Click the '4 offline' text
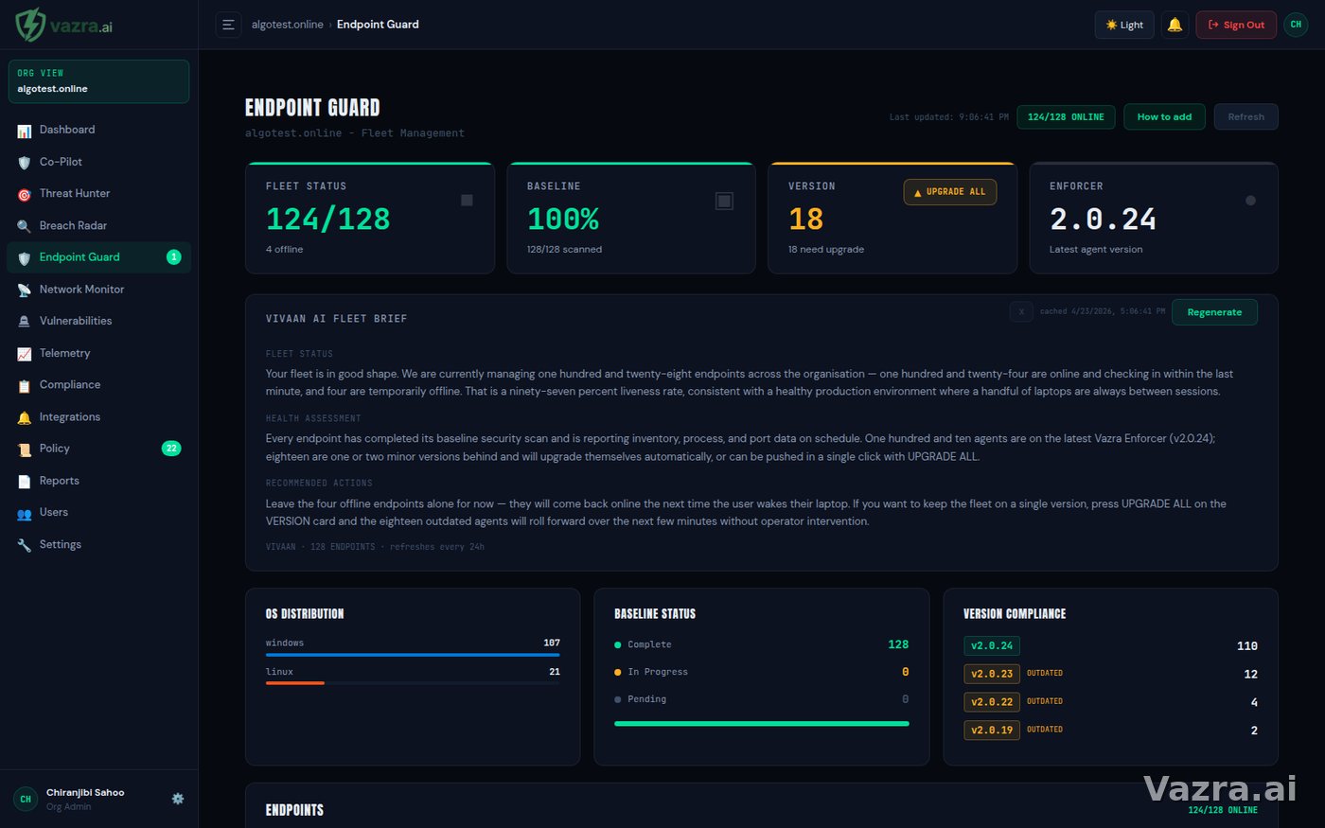The image size is (1325, 828). point(285,250)
